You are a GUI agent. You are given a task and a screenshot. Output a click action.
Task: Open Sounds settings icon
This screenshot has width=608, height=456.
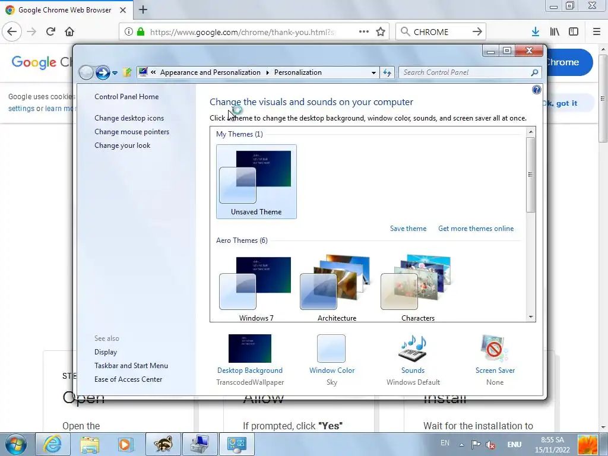413,348
